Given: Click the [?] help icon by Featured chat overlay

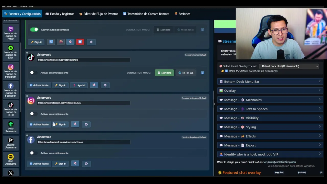Looking at the screenshot, I should (321, 172).
